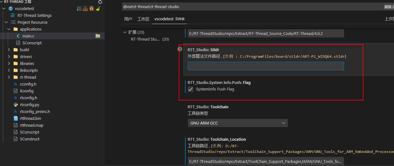Click the RT icon beside RT-Thread Settings
394x166 pixels.
click(x=13, y=16)
